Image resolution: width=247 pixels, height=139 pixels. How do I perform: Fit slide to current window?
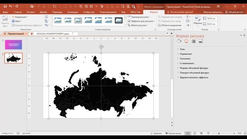click(x=245, y=133)
